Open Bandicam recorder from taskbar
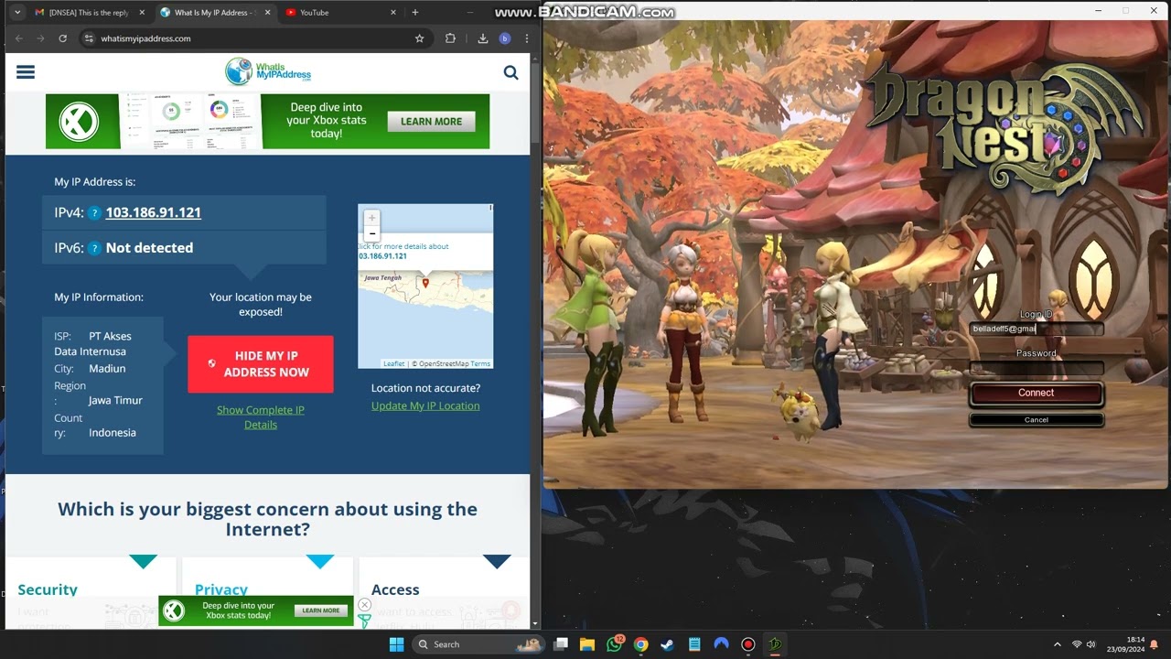 pyautogui.click(x=748, y=644)
